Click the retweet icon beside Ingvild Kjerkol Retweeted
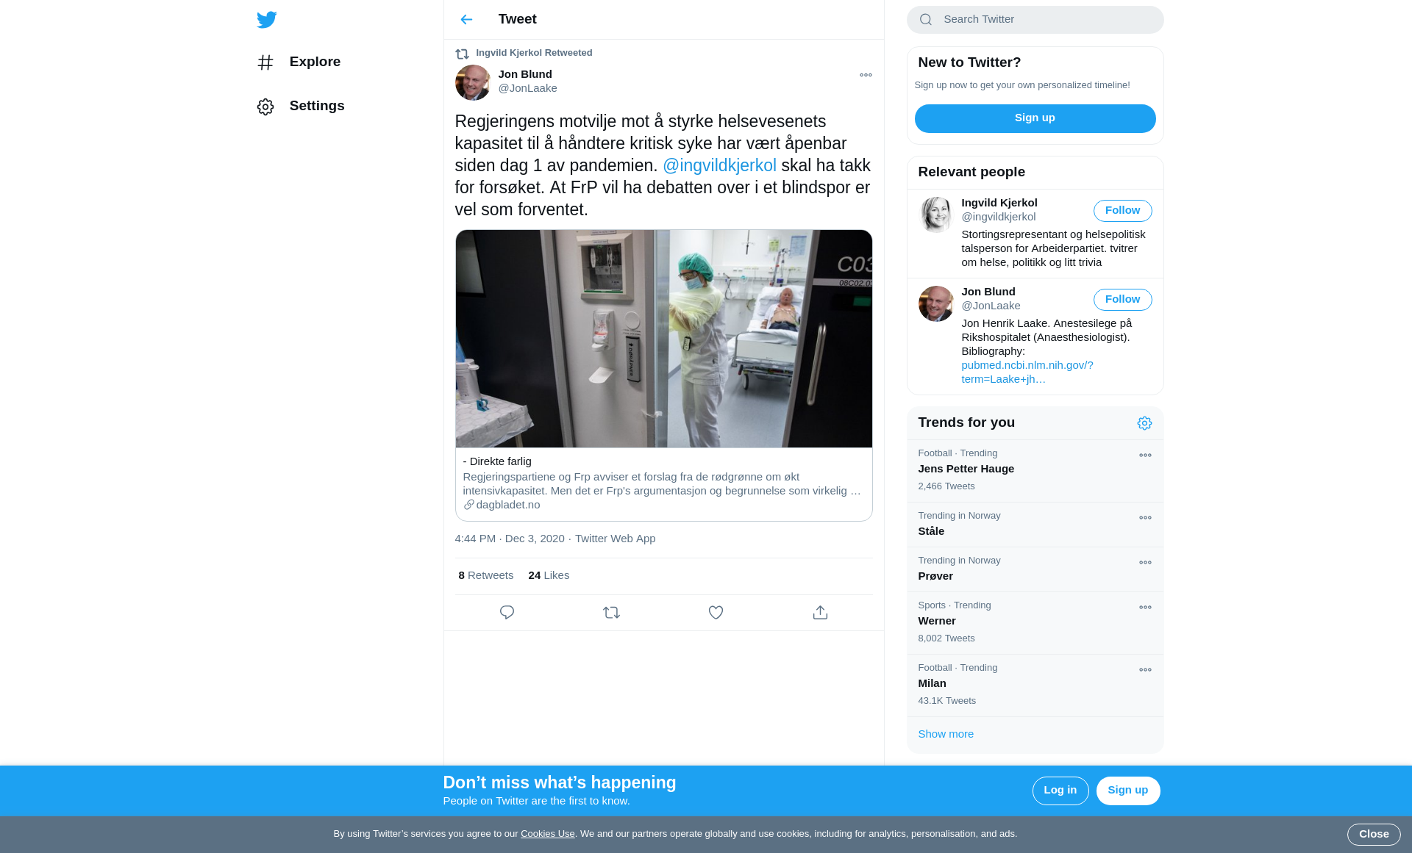The width and height of the screenshot is (1412, 853). pyautogui.click(x=462, y=54)
